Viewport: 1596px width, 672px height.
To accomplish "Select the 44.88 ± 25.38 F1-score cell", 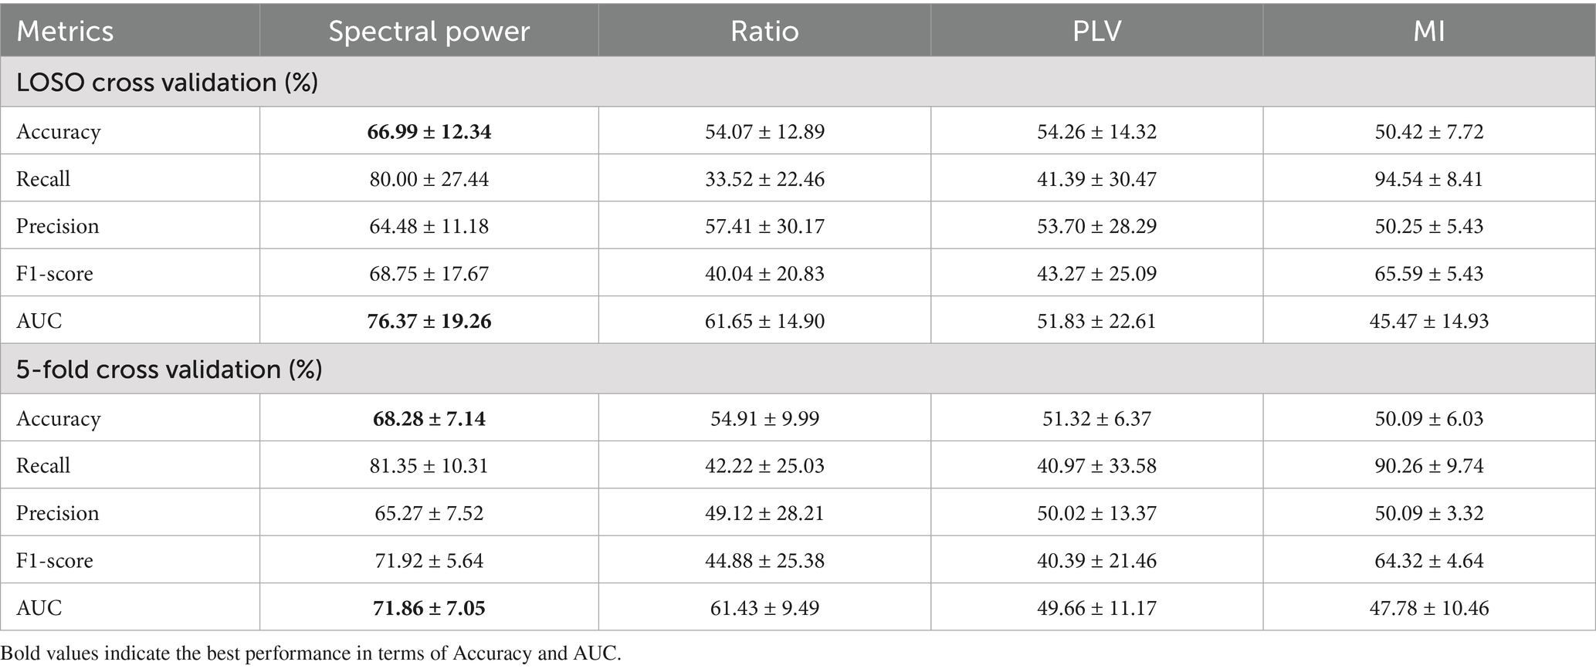I will [764, 560].
